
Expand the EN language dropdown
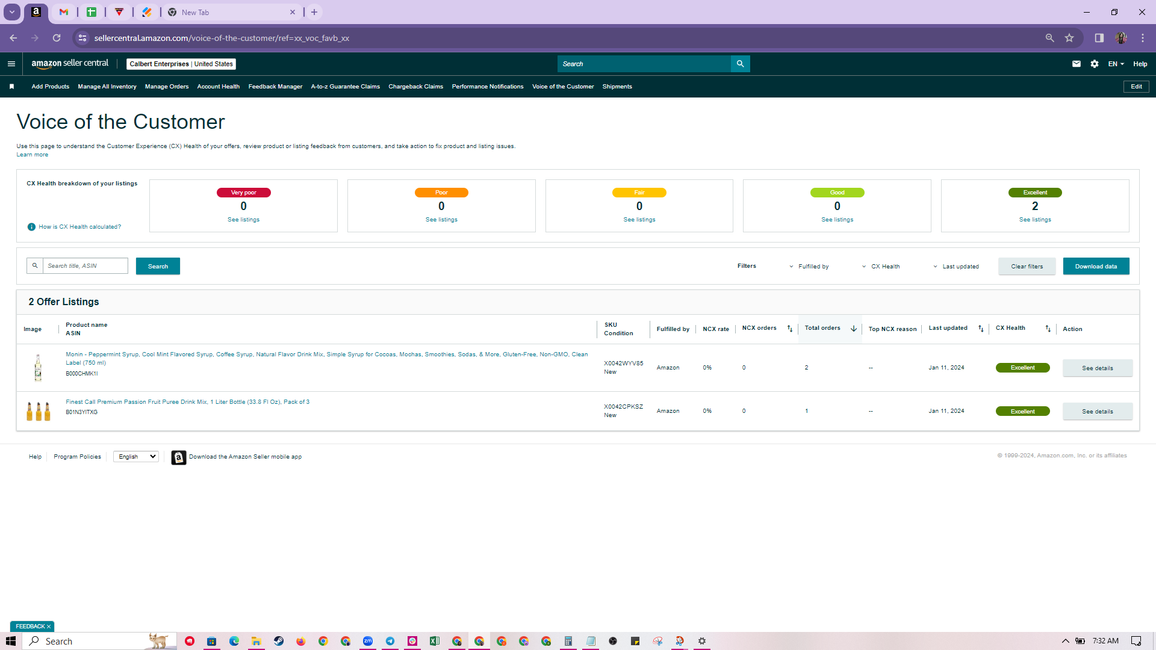1116,64
